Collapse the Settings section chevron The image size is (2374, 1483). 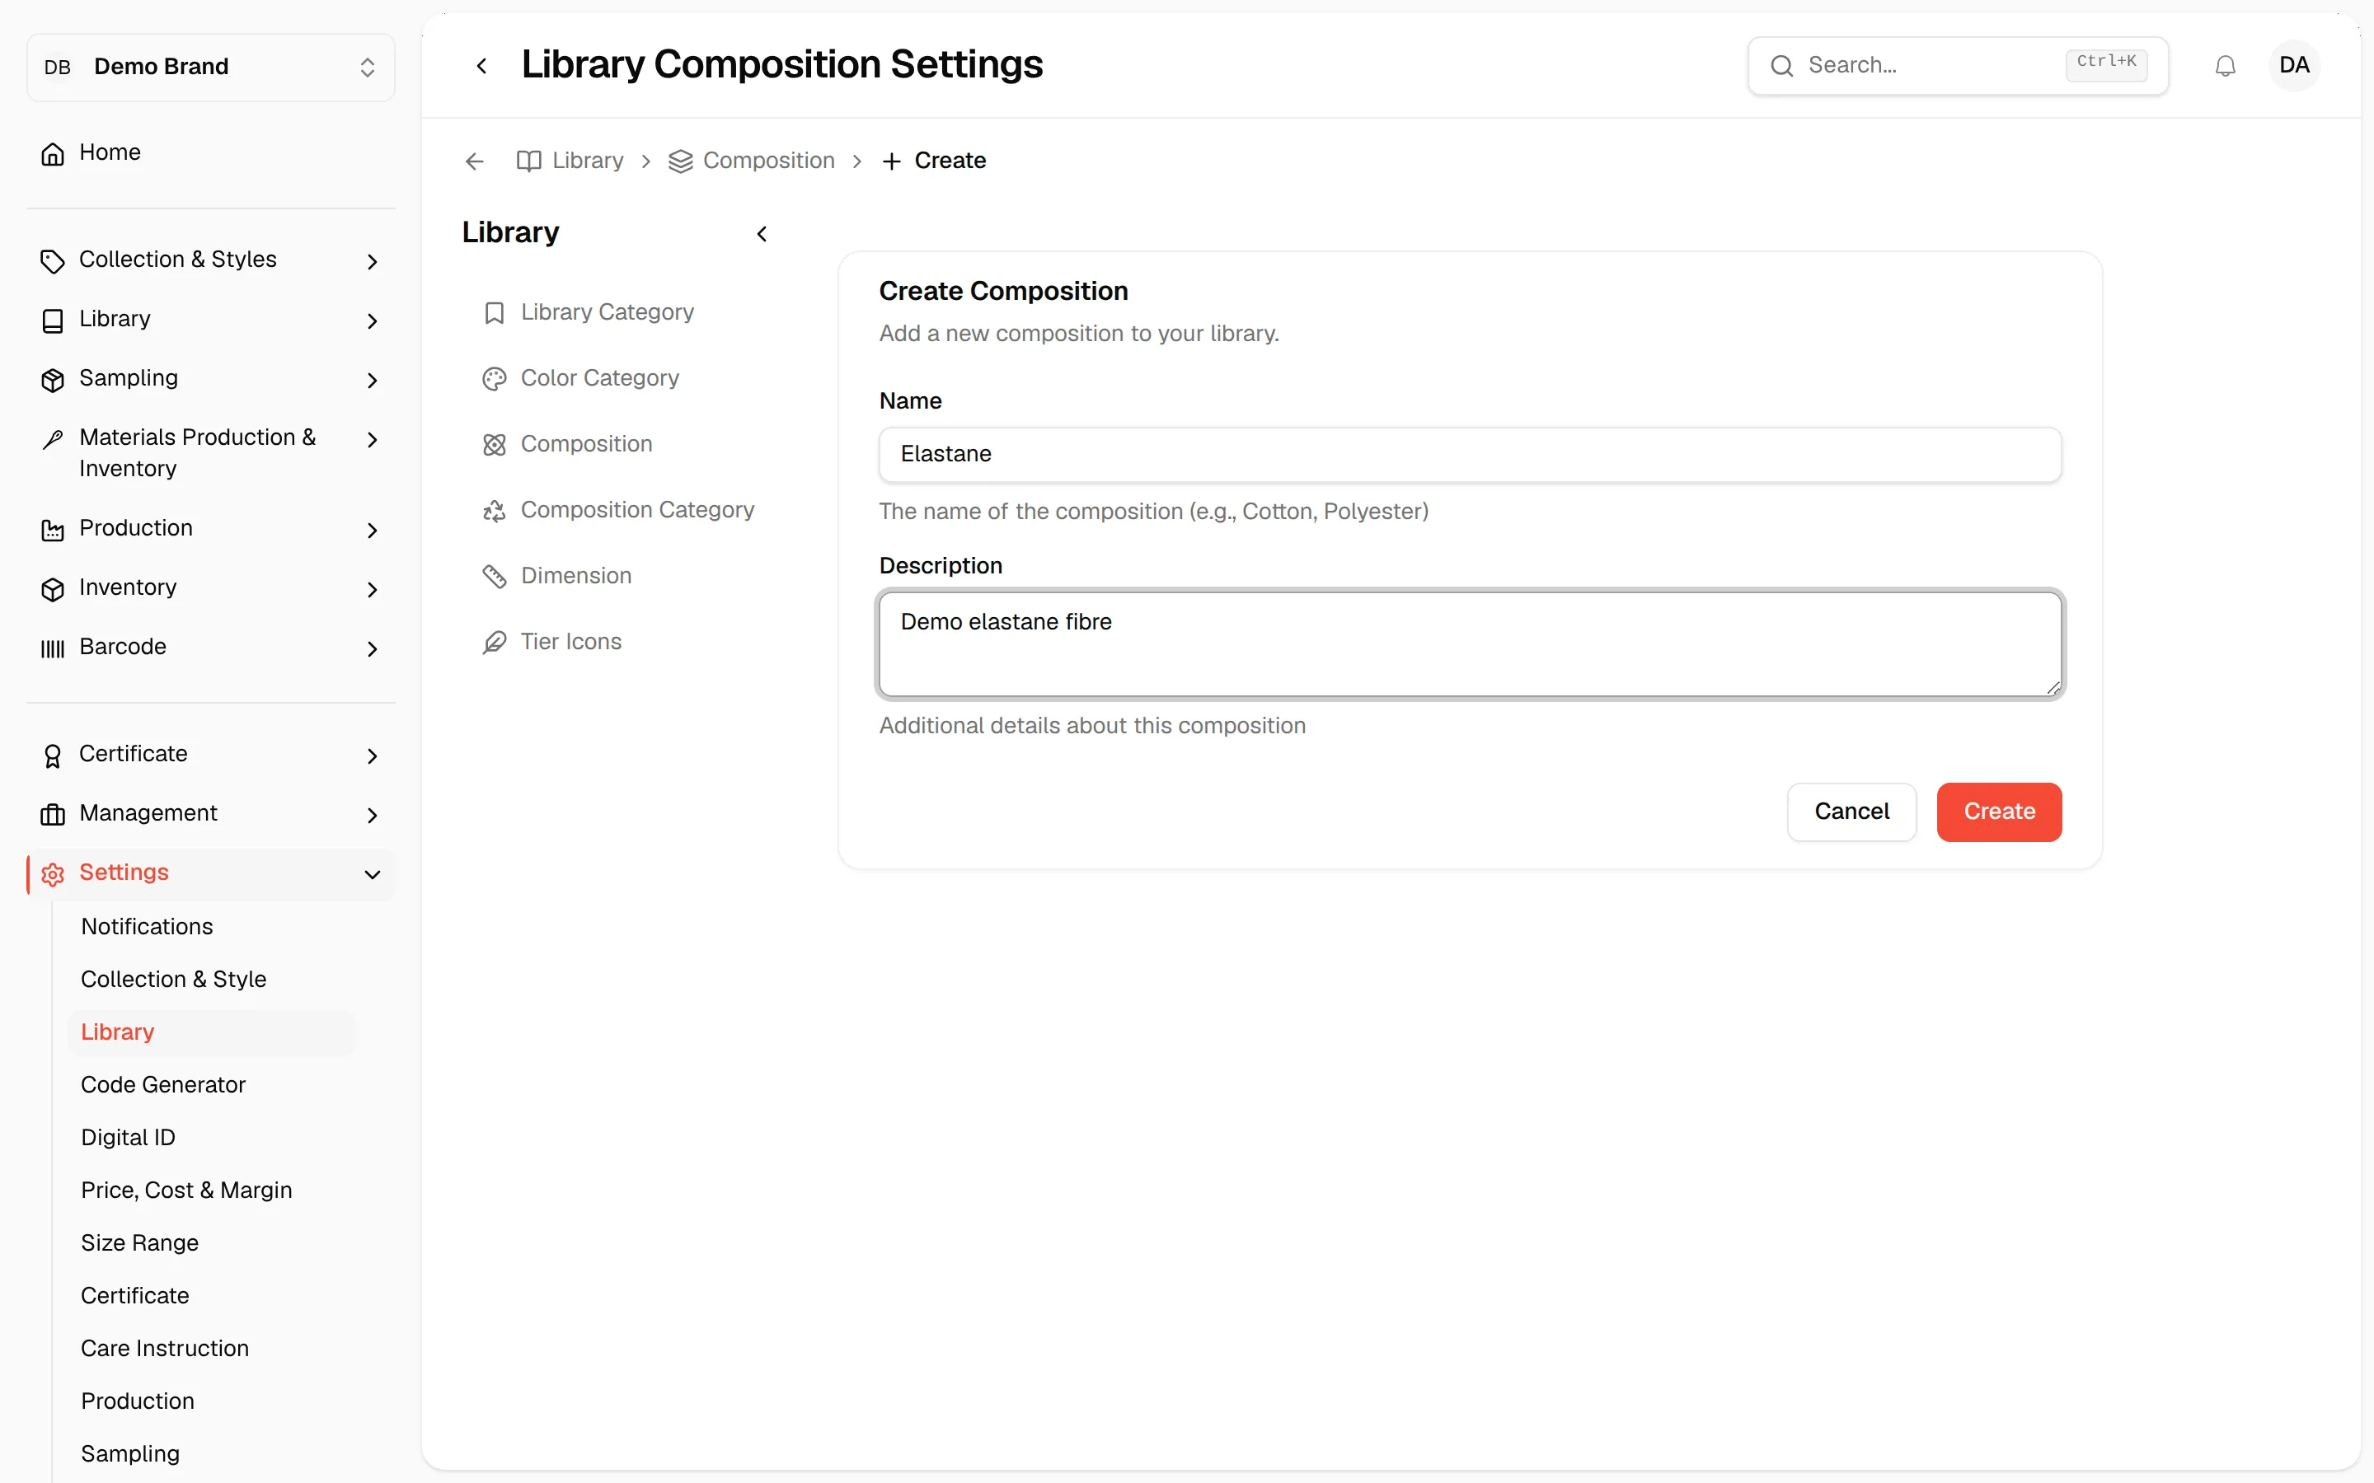372,874
